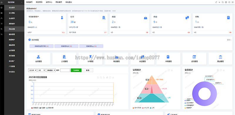Open the 展会管理 shortcut card
The image size is (235, 115).
tap(221, 59)
